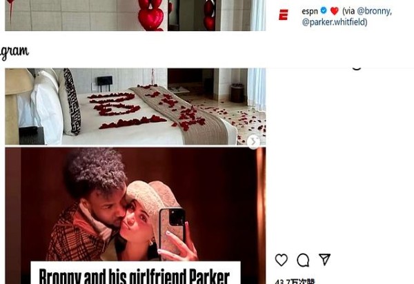Viewport: 414px width, 284px height.
Task: Open the espn username link
Action: tap(310, 11)
